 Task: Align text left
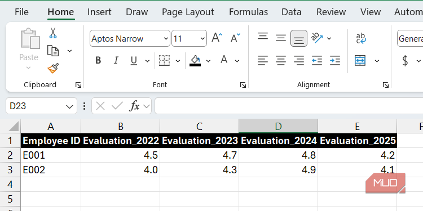click(x=262, y=61)
